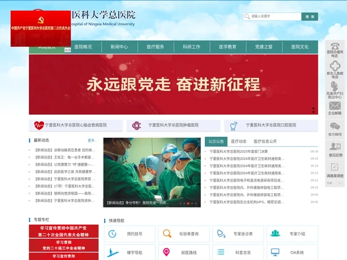The height and width of the screenshot is (260, 347).
Task: Click slideshow caption 争分夺秒
Action: pos(138,203)
